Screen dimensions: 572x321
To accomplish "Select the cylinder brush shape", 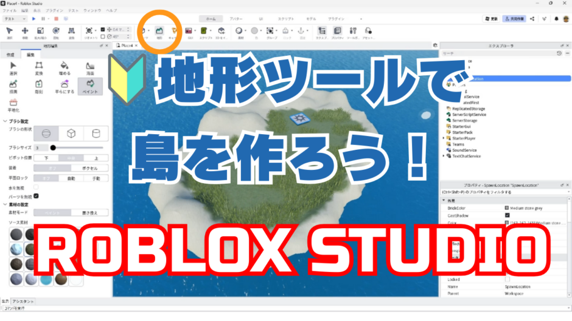I will (96, 133).
